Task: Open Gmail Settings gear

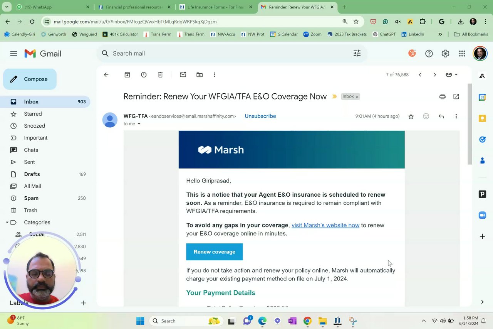Action: click(x=445, y=54)
